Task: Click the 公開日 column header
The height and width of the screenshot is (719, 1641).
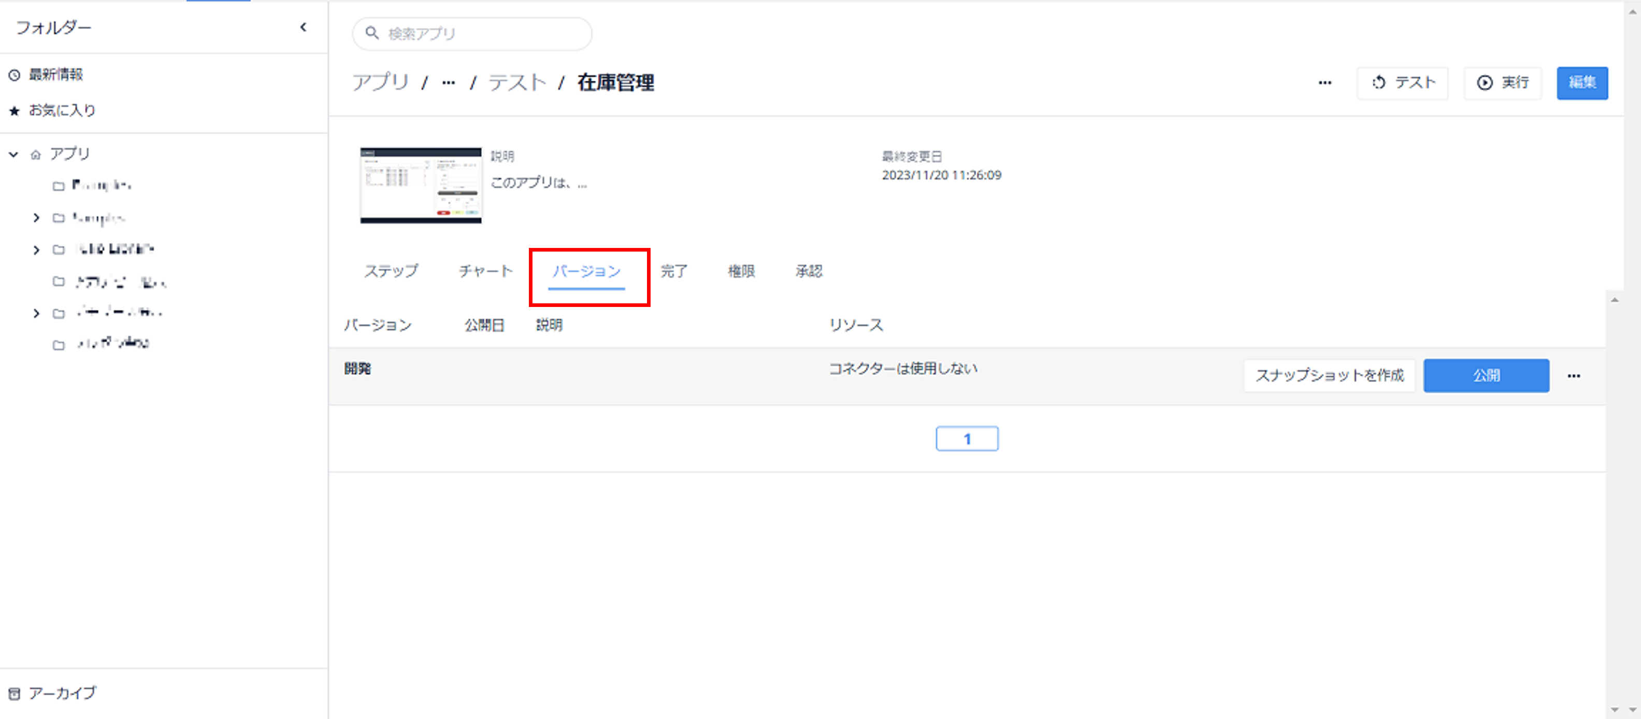Action: click(x=484, y=326)
